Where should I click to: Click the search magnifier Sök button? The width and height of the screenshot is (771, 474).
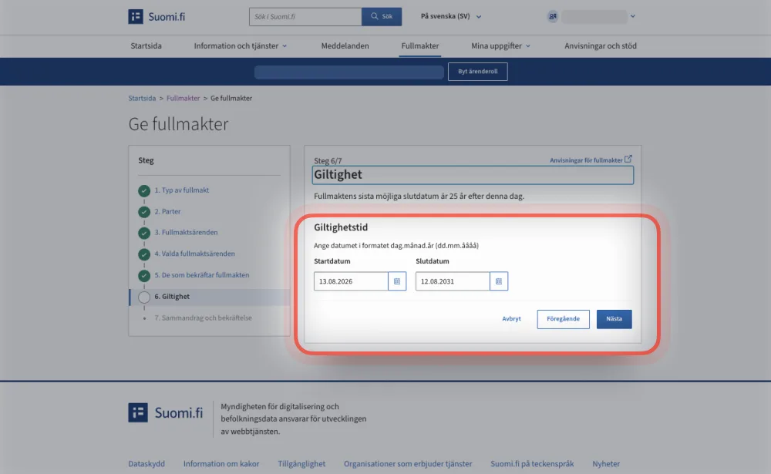tap(382, 17)
